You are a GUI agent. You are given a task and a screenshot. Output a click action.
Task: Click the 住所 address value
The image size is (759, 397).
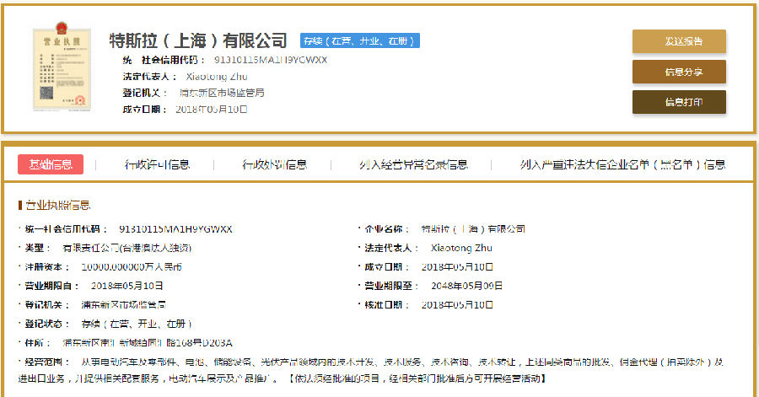(147, 343)
